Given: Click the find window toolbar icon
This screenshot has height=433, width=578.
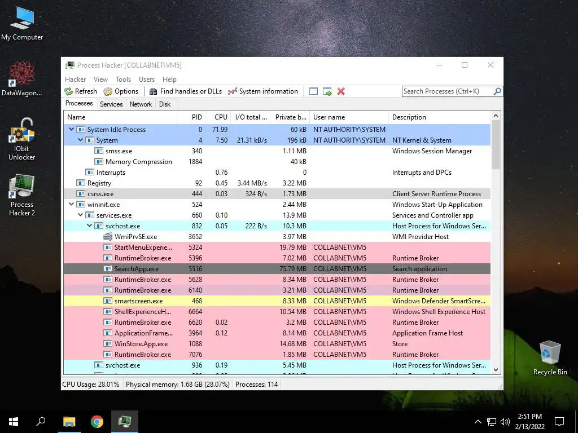Looking at the screenshot, I should pyautogui.click(x=313, y=91).
